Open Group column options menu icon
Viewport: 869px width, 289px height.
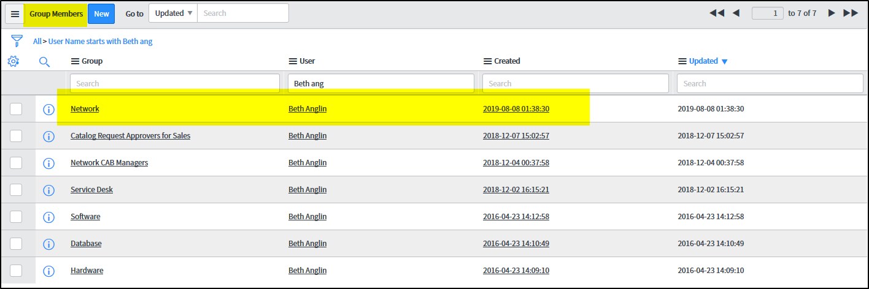[x=75, y=61]
